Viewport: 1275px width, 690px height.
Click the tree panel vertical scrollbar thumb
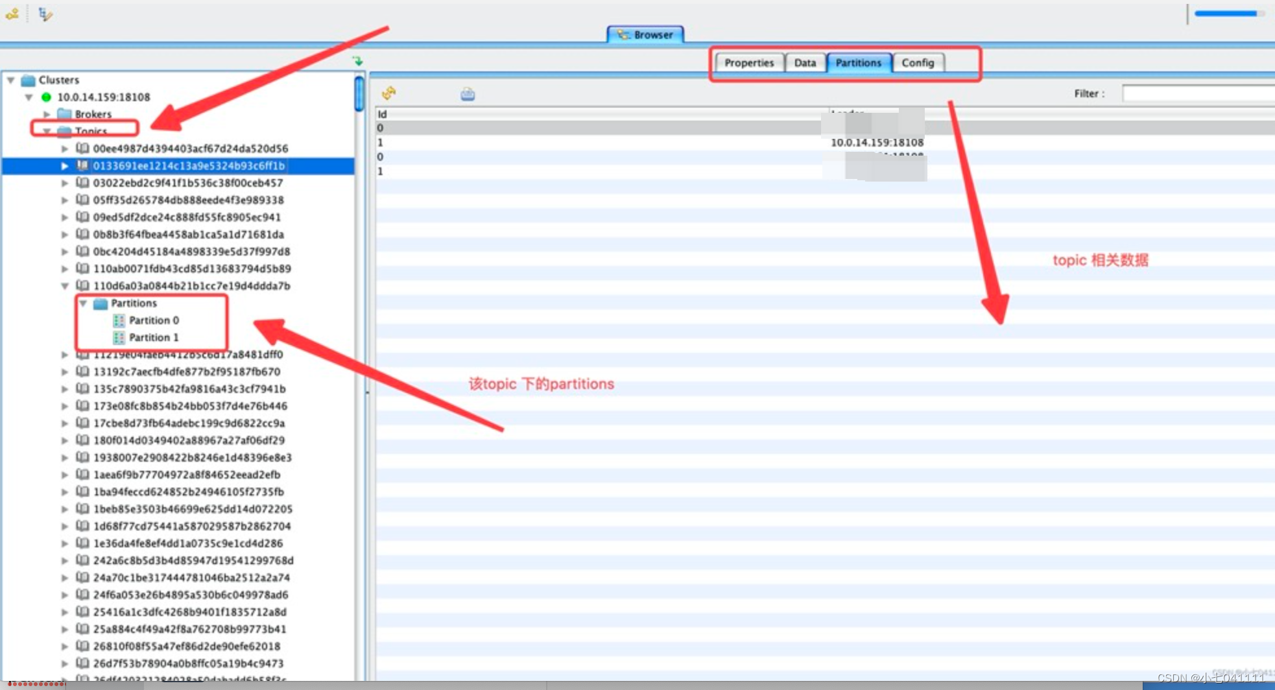tap(359, 94)
